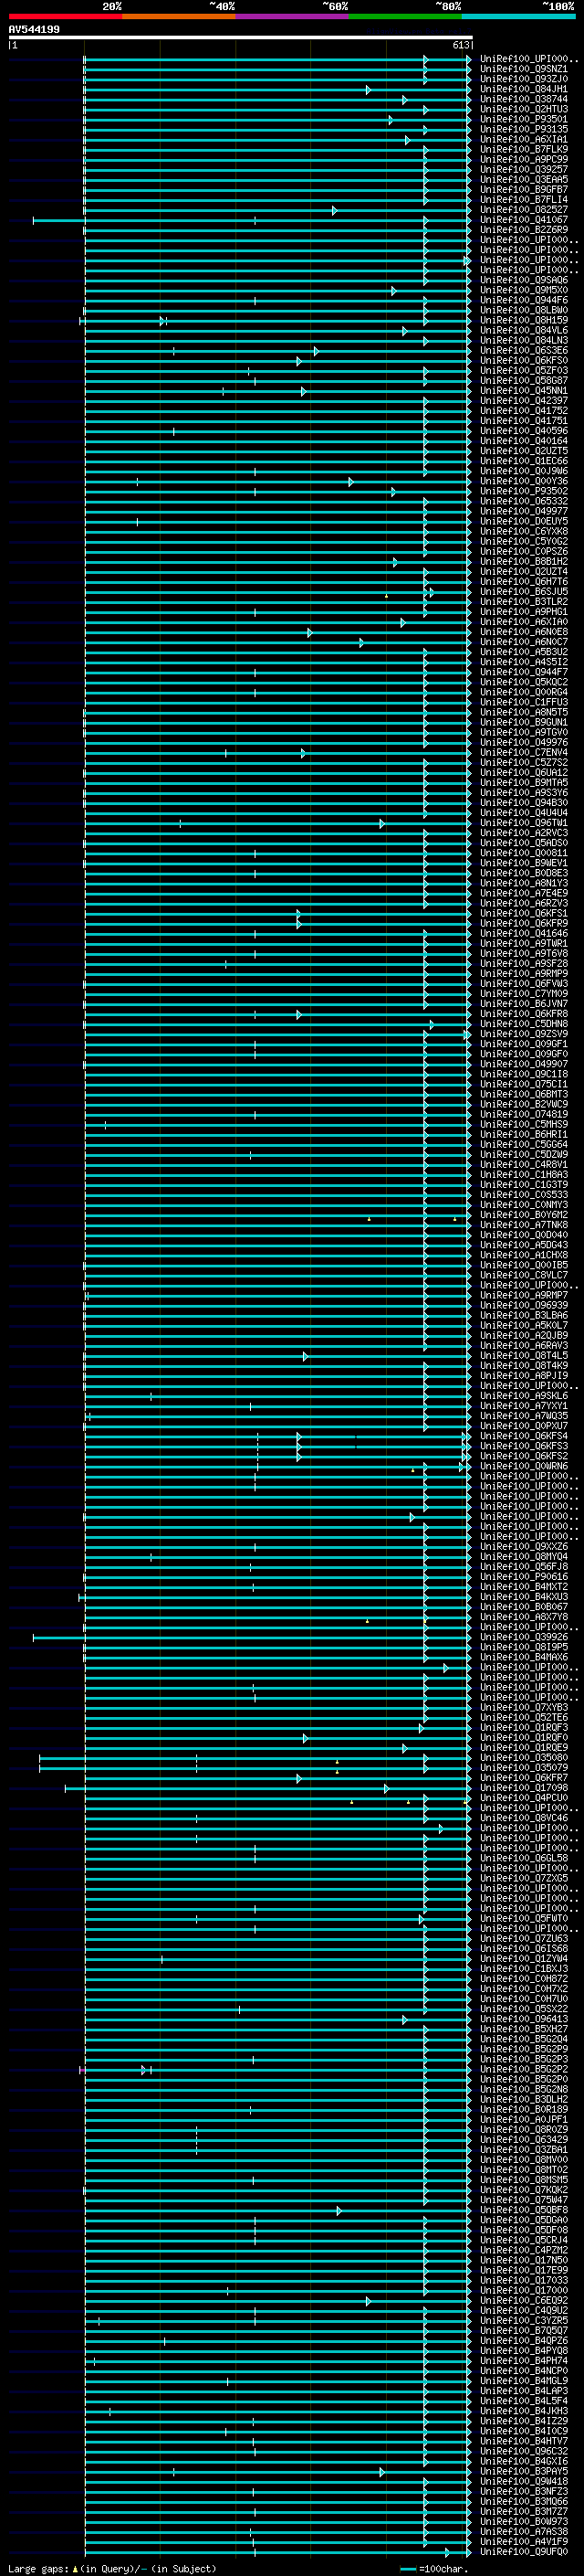Click the red 20% identity legend segment
The height and width of the screenshot is (2576, 584).
pos(65,16)
